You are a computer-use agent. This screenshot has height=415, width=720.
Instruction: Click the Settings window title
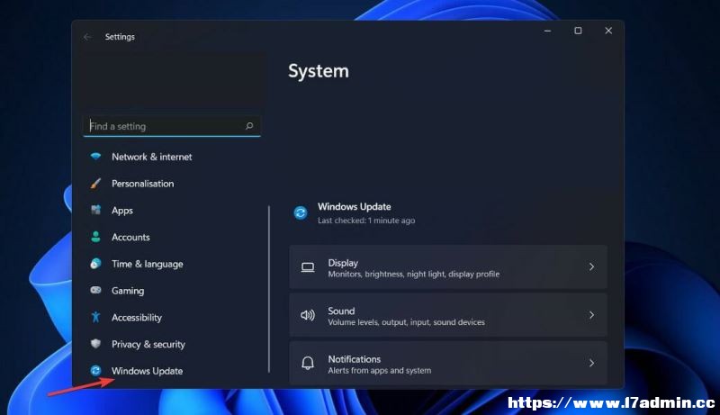[120, 37]
